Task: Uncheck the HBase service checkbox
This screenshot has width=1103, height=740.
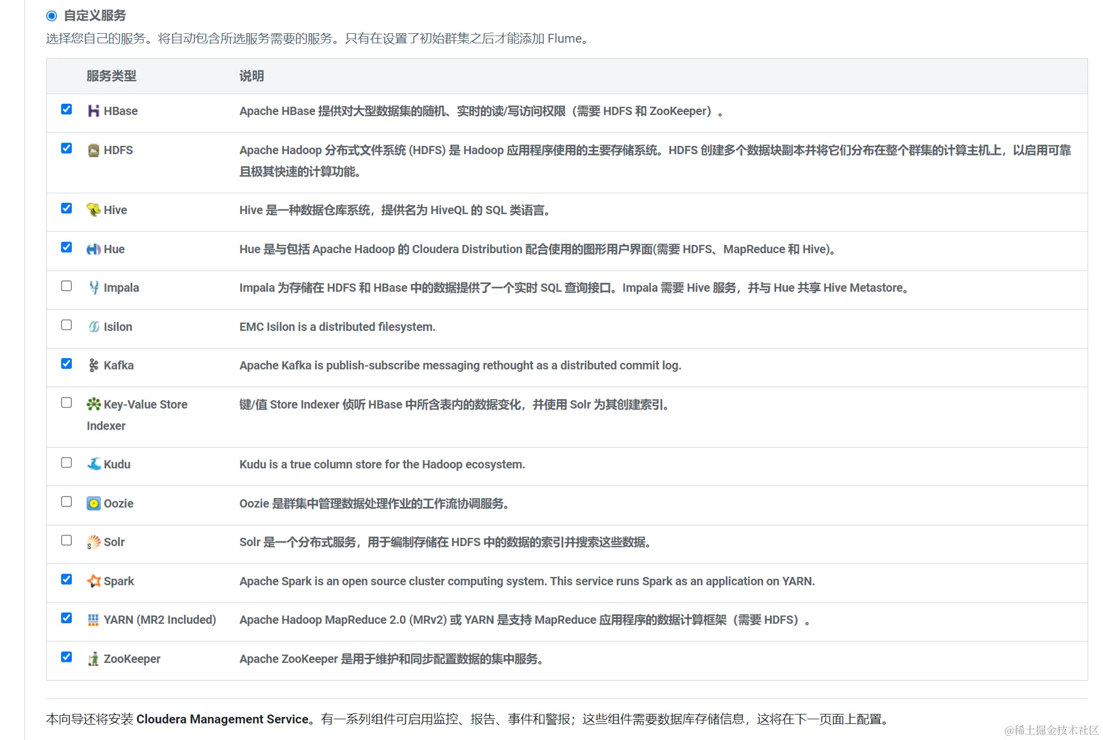Action: coord(66,109)
